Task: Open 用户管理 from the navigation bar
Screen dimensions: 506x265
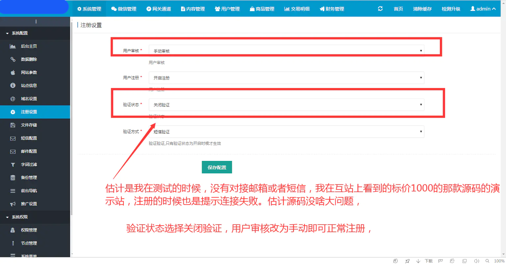Action: tap(227, 9)
